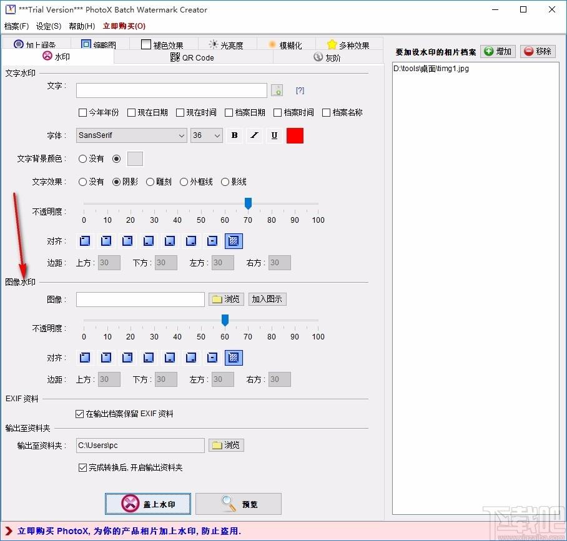Image resolution: width=567 pixels, height=541 pixels.
Task: Click the 预览 preview button
Action: (239, 504)
